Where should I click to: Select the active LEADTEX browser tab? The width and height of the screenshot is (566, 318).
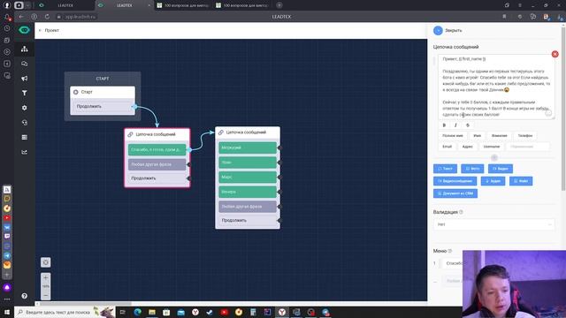click(x=124, y=5)
